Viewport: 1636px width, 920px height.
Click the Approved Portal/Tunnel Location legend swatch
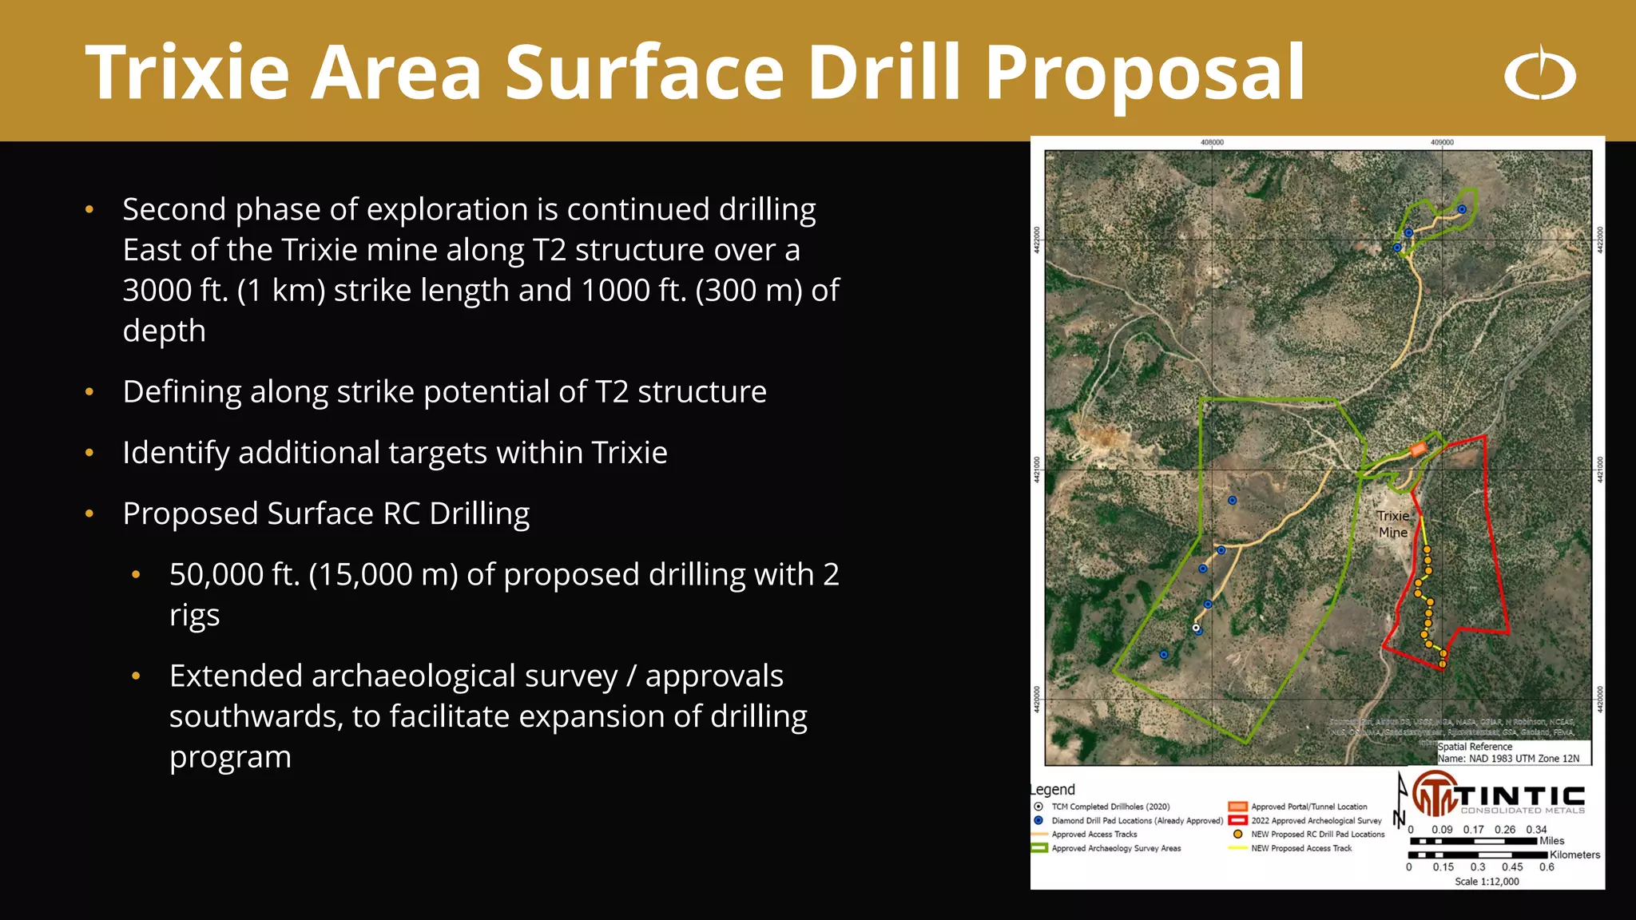point(1237,807)
